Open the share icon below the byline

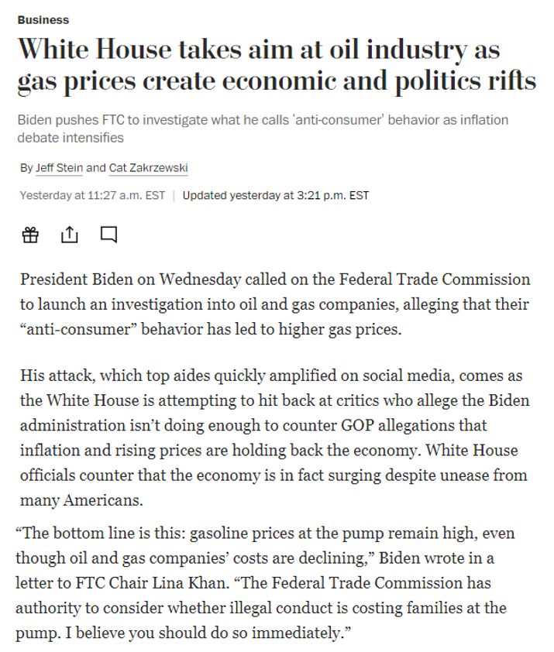point(69,235)
